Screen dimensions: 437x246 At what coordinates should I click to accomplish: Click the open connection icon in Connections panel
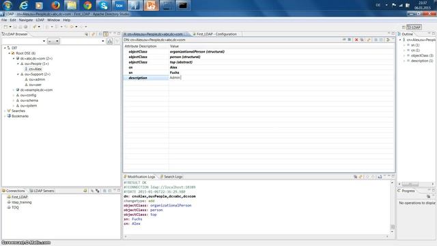tap(92, 191)
